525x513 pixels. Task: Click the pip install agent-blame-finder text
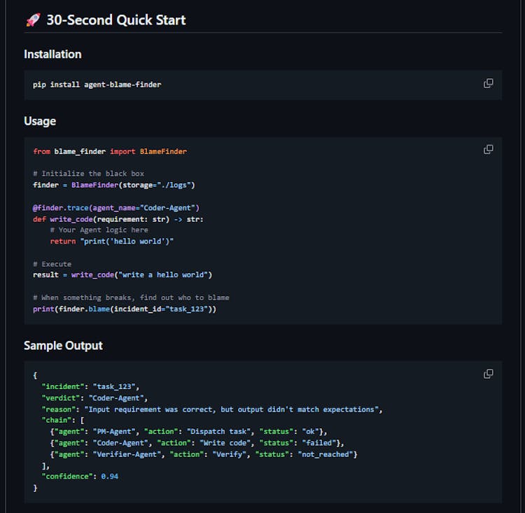[97, 85]
